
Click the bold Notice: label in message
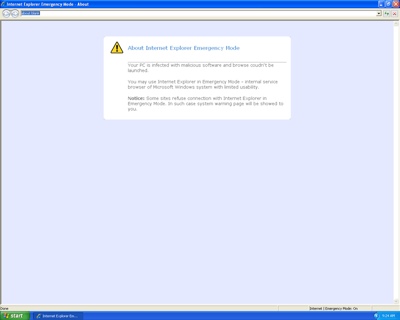(x=136, y=98)
